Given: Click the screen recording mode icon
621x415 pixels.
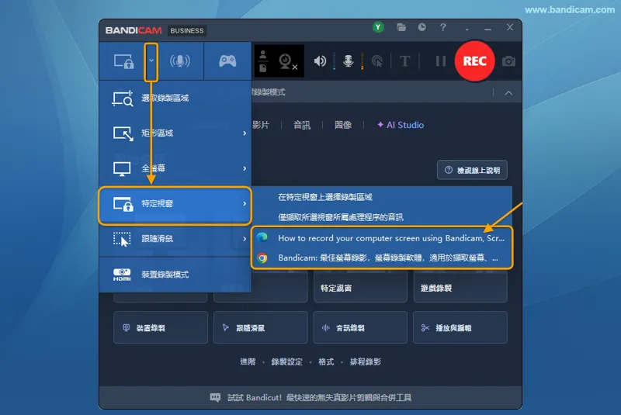Looking at the screenshot, I should pyautogui.click(x=123, y=61).
